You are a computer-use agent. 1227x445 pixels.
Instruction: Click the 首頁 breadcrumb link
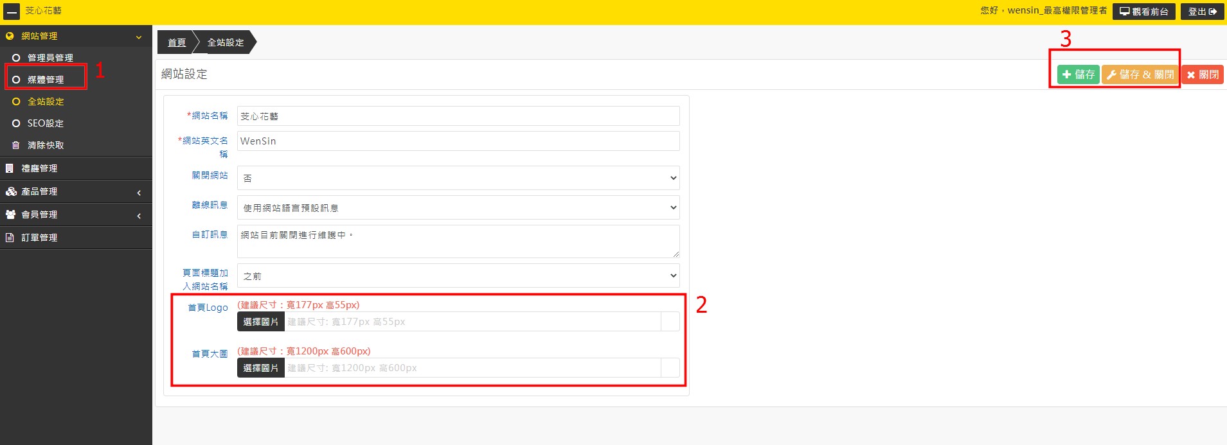point(176,42)
